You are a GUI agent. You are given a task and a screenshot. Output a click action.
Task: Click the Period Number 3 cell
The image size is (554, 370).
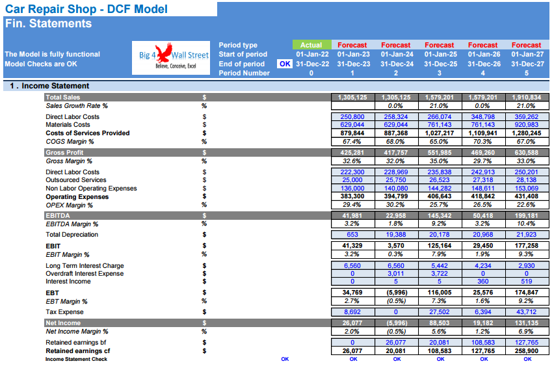439,73
